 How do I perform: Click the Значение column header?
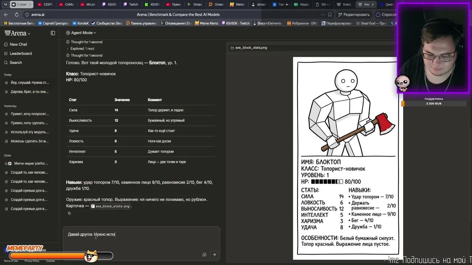[x=122, y=100]
